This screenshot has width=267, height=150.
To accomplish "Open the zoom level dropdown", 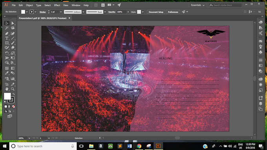I will pos(29,138).
